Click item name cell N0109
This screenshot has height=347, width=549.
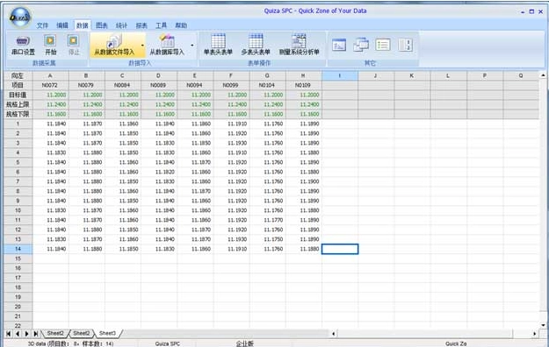coord(303,85)
